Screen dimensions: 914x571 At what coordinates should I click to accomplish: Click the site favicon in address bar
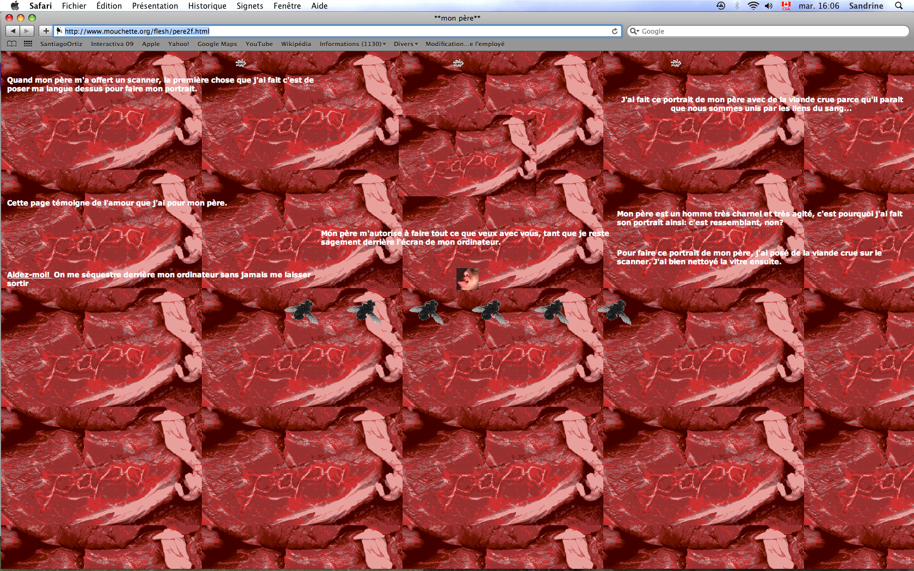pos(59,31)
